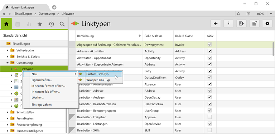
Task: Open the calendar sidebar tab
Action: (18, 24)
